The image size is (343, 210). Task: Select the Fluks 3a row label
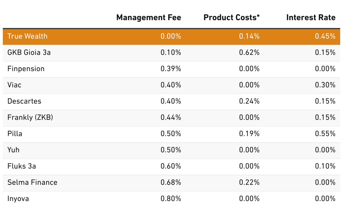22,166
